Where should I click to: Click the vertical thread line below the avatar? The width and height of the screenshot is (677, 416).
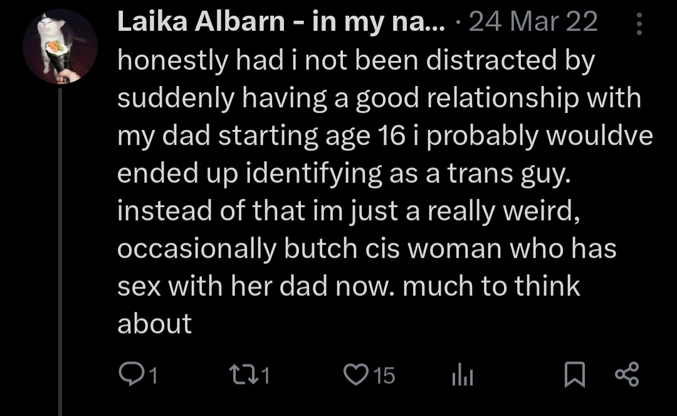click(x=60, y=251)
